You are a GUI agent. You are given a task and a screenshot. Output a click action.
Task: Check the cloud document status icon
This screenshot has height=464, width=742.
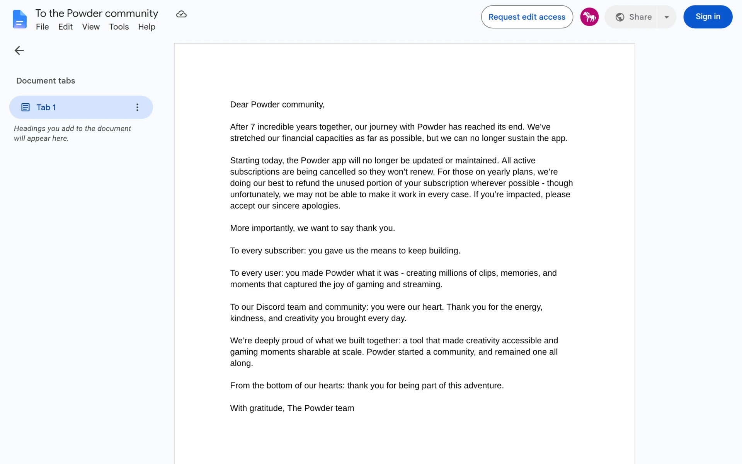click(181, 14)
